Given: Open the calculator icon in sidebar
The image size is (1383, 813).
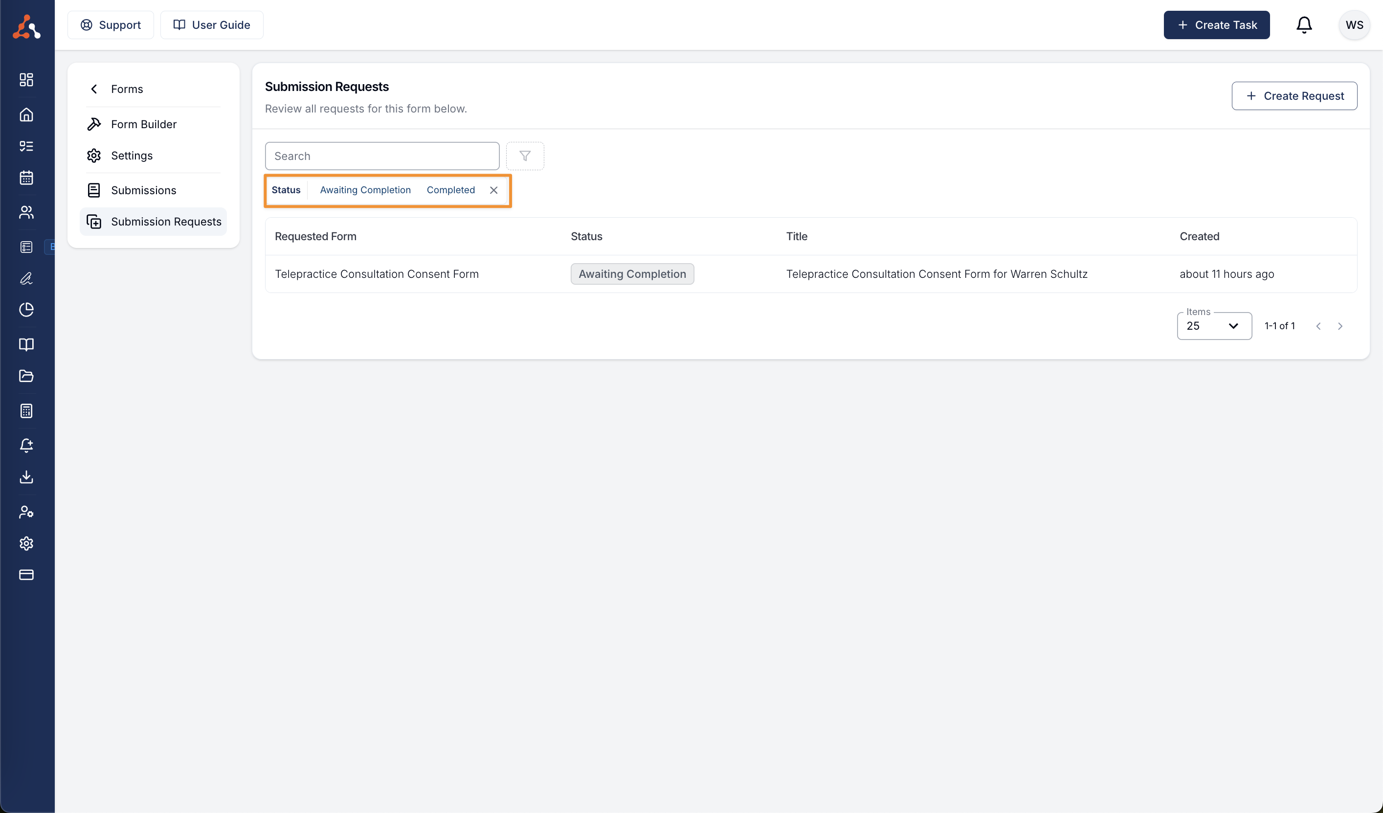Looking at the screenshot, I should [26, 410].
